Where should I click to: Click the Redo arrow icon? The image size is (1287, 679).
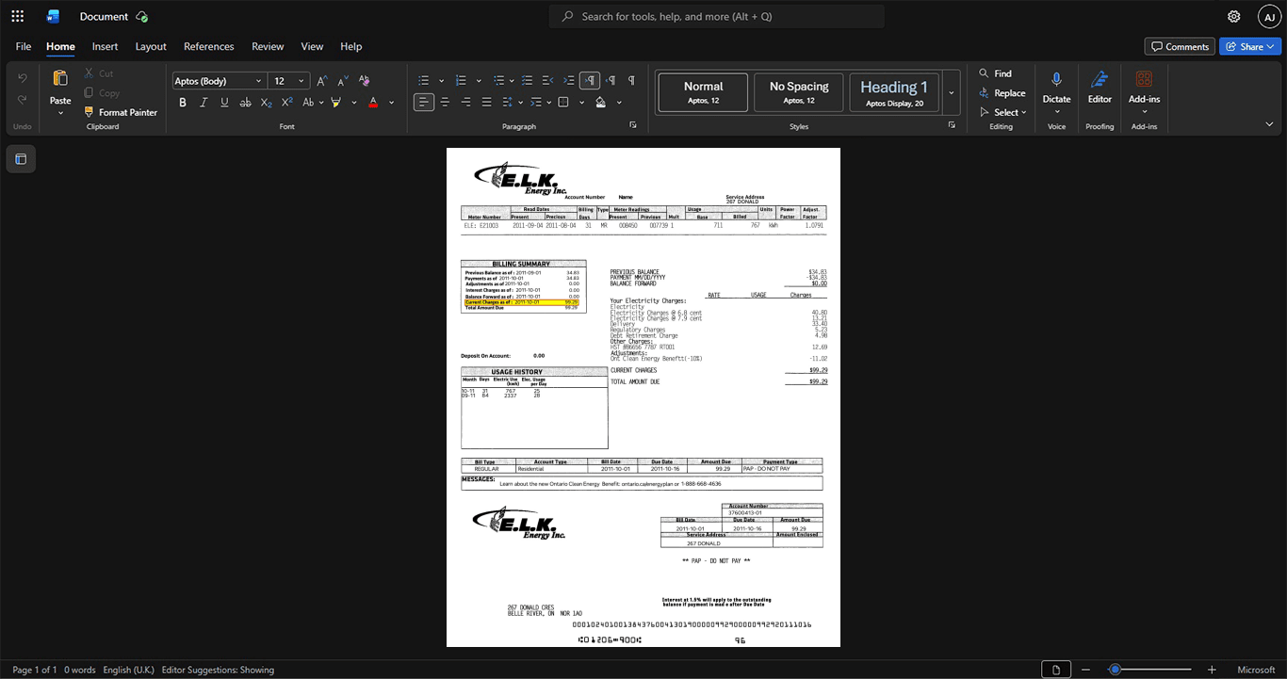click(23, 100)
